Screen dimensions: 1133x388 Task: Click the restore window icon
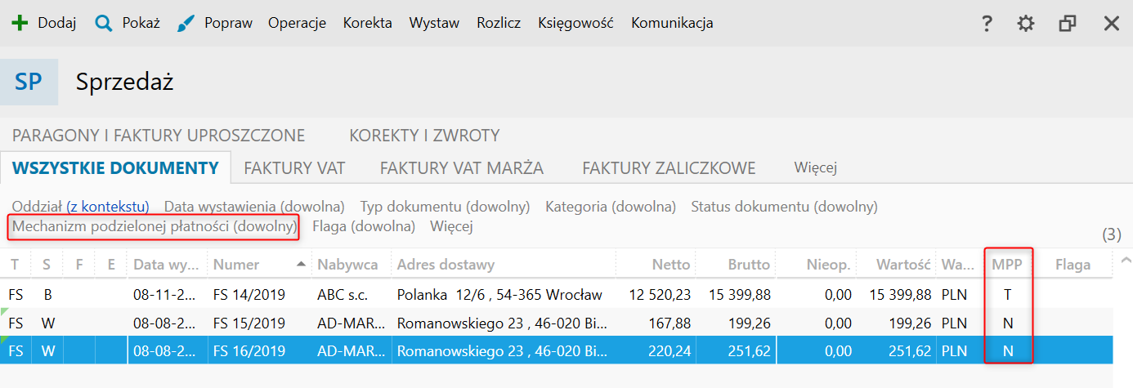[1067, 24]
